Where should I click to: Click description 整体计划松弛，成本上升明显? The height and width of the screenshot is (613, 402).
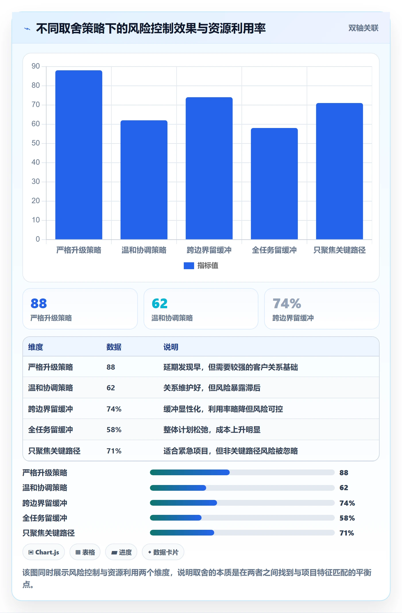212,430
